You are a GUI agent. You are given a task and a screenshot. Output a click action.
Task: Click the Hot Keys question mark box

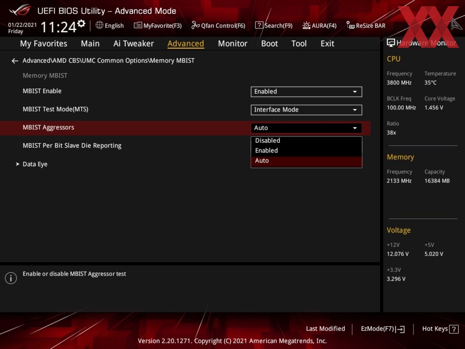pos(454,329)
